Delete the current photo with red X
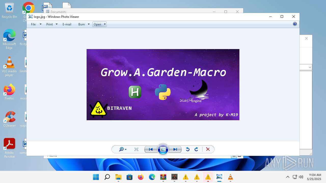 coord(208,149)
